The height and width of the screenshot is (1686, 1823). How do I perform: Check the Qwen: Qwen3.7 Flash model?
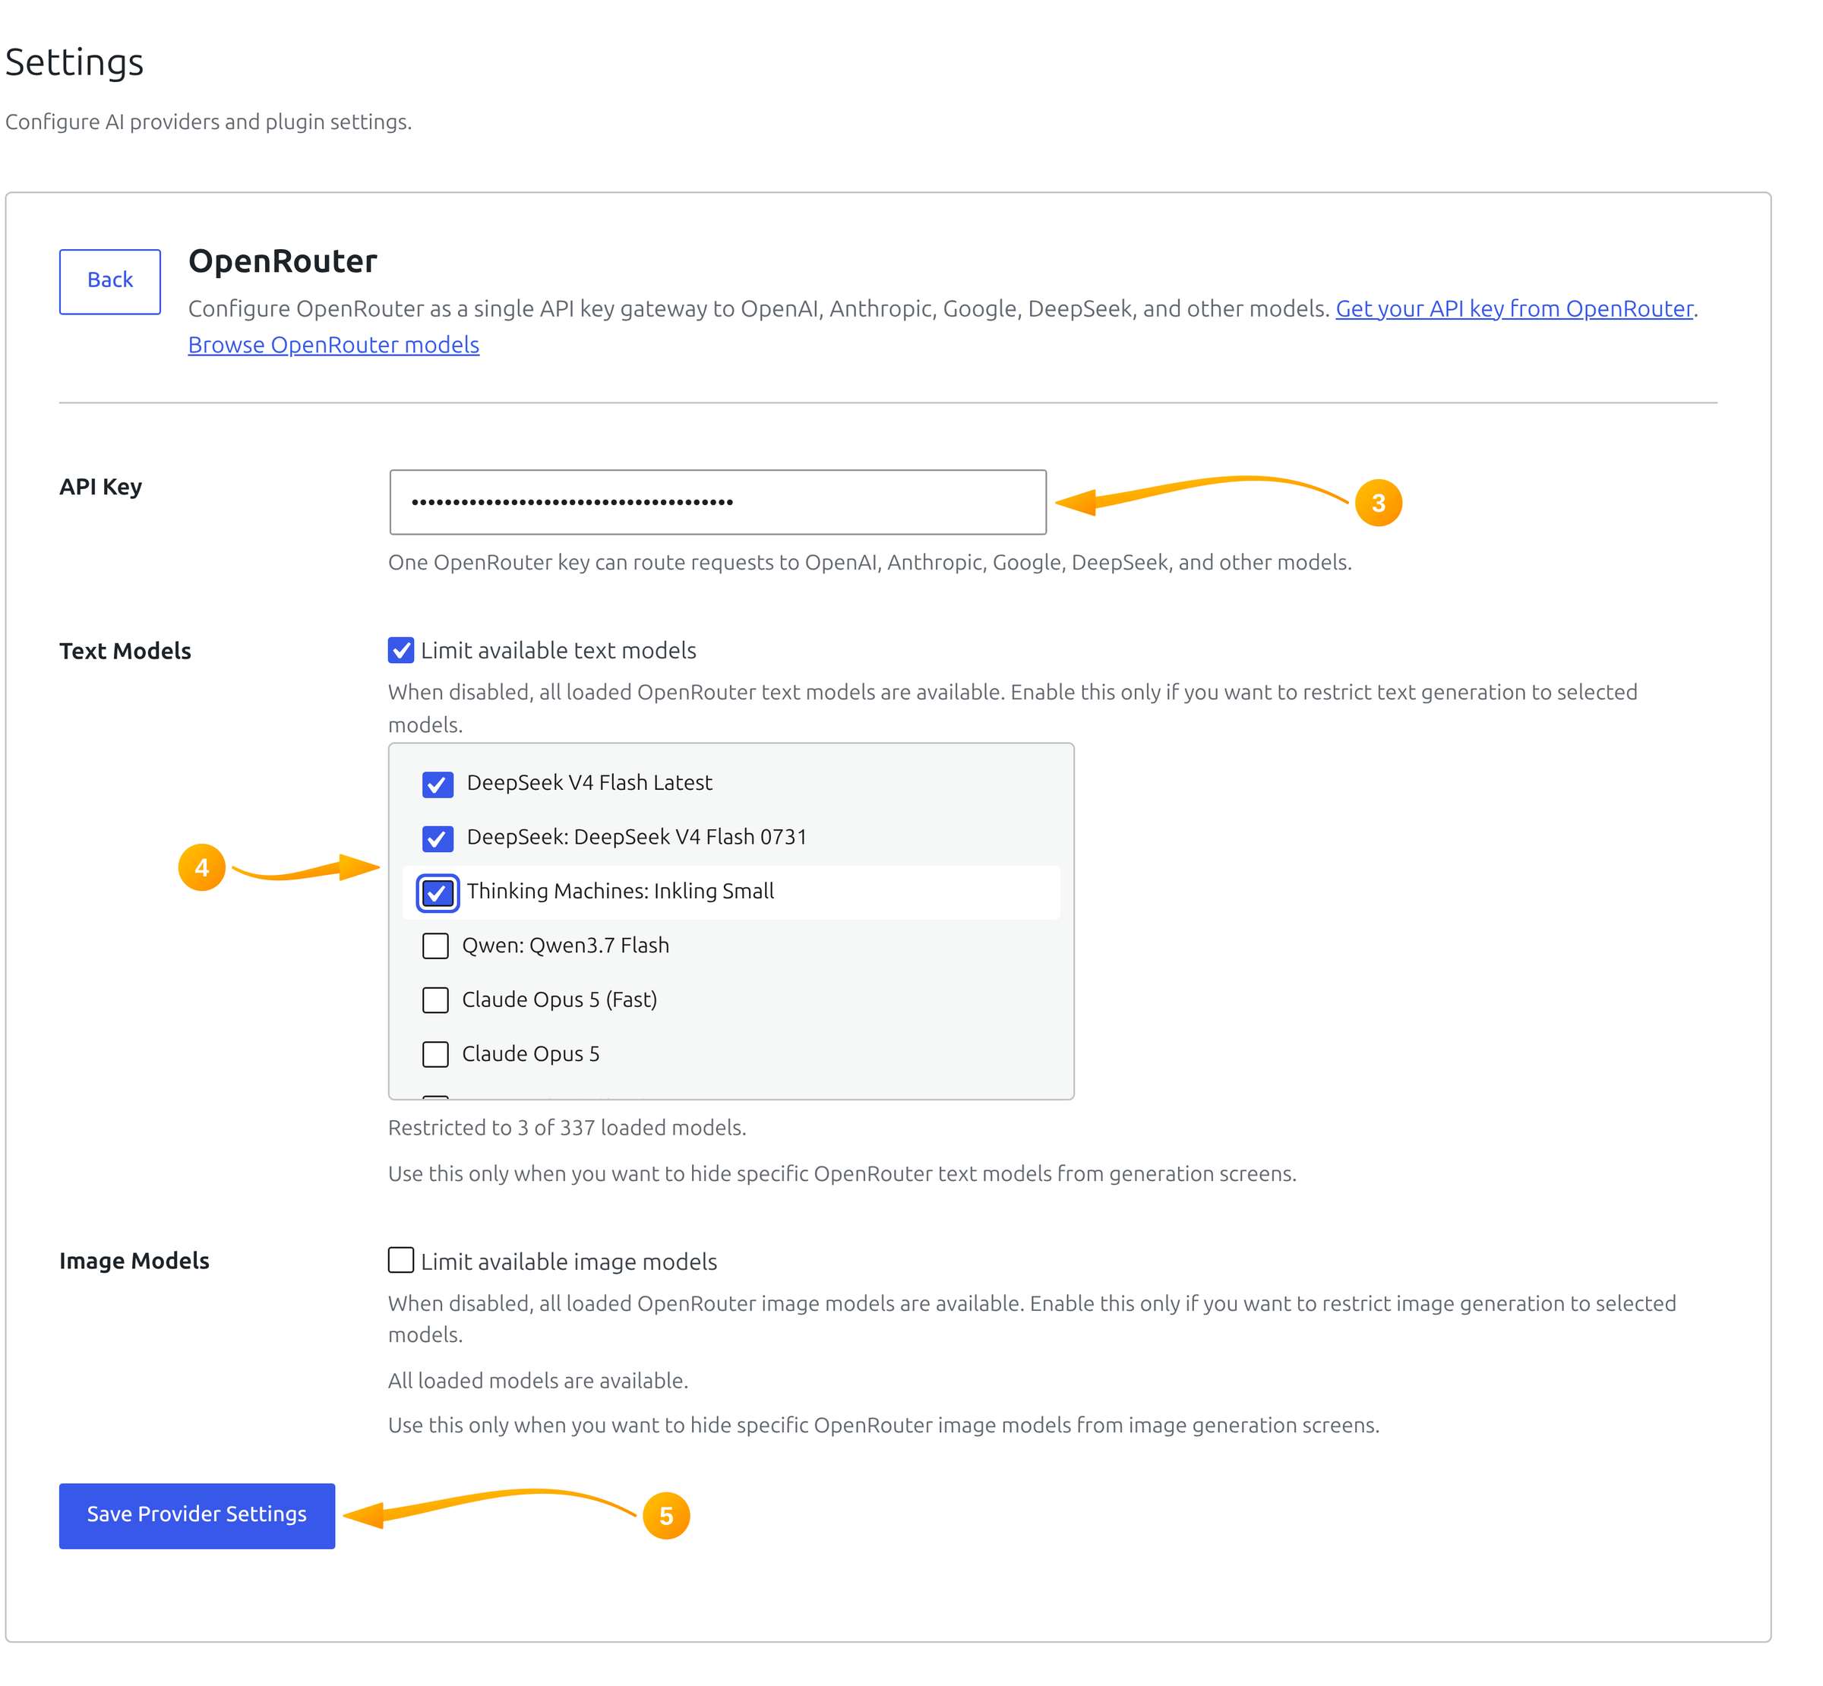435,946
